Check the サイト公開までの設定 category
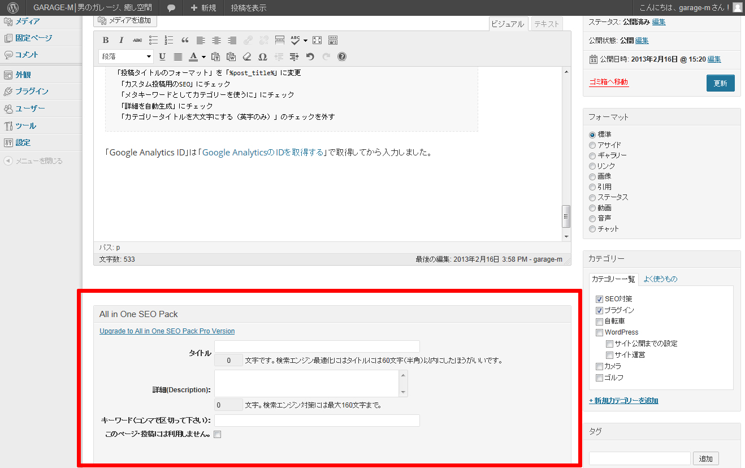Image resolution: width=745 pixels, height=468 pixels. click(x=609, y=344)
